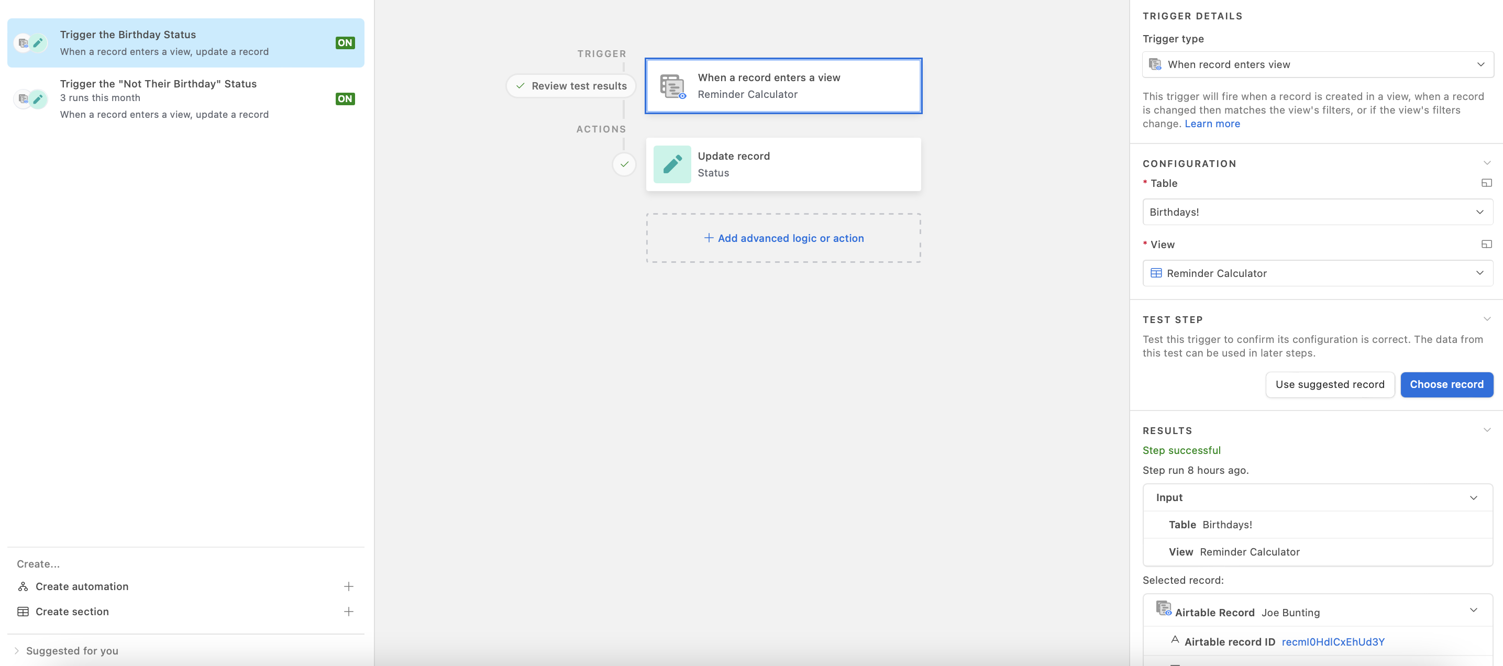The image size is (1503, 666).
Task: Toggle ON for Not Their Birthday automation
Action: point(345,99)
